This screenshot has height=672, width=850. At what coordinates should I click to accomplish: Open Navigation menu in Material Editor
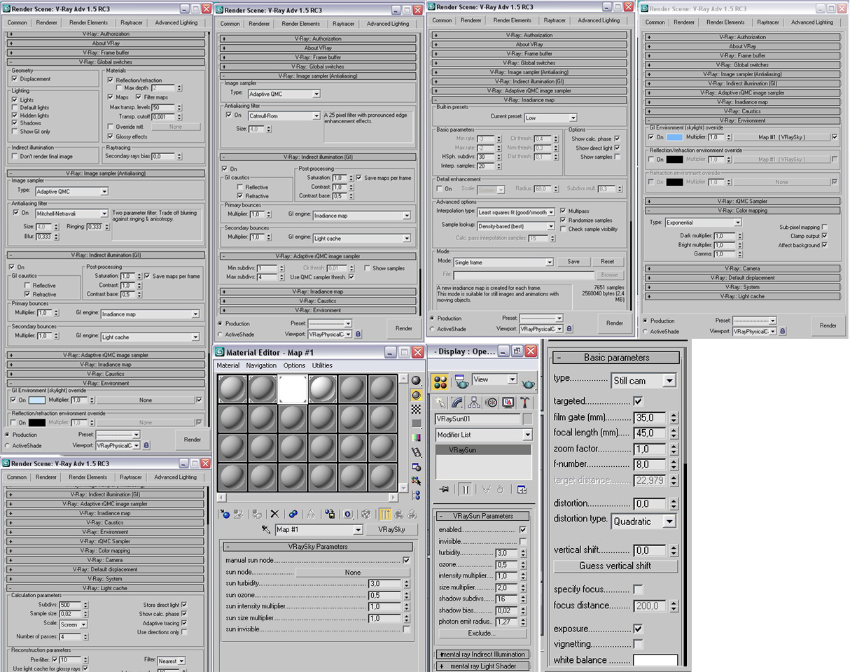click(261, 365)
